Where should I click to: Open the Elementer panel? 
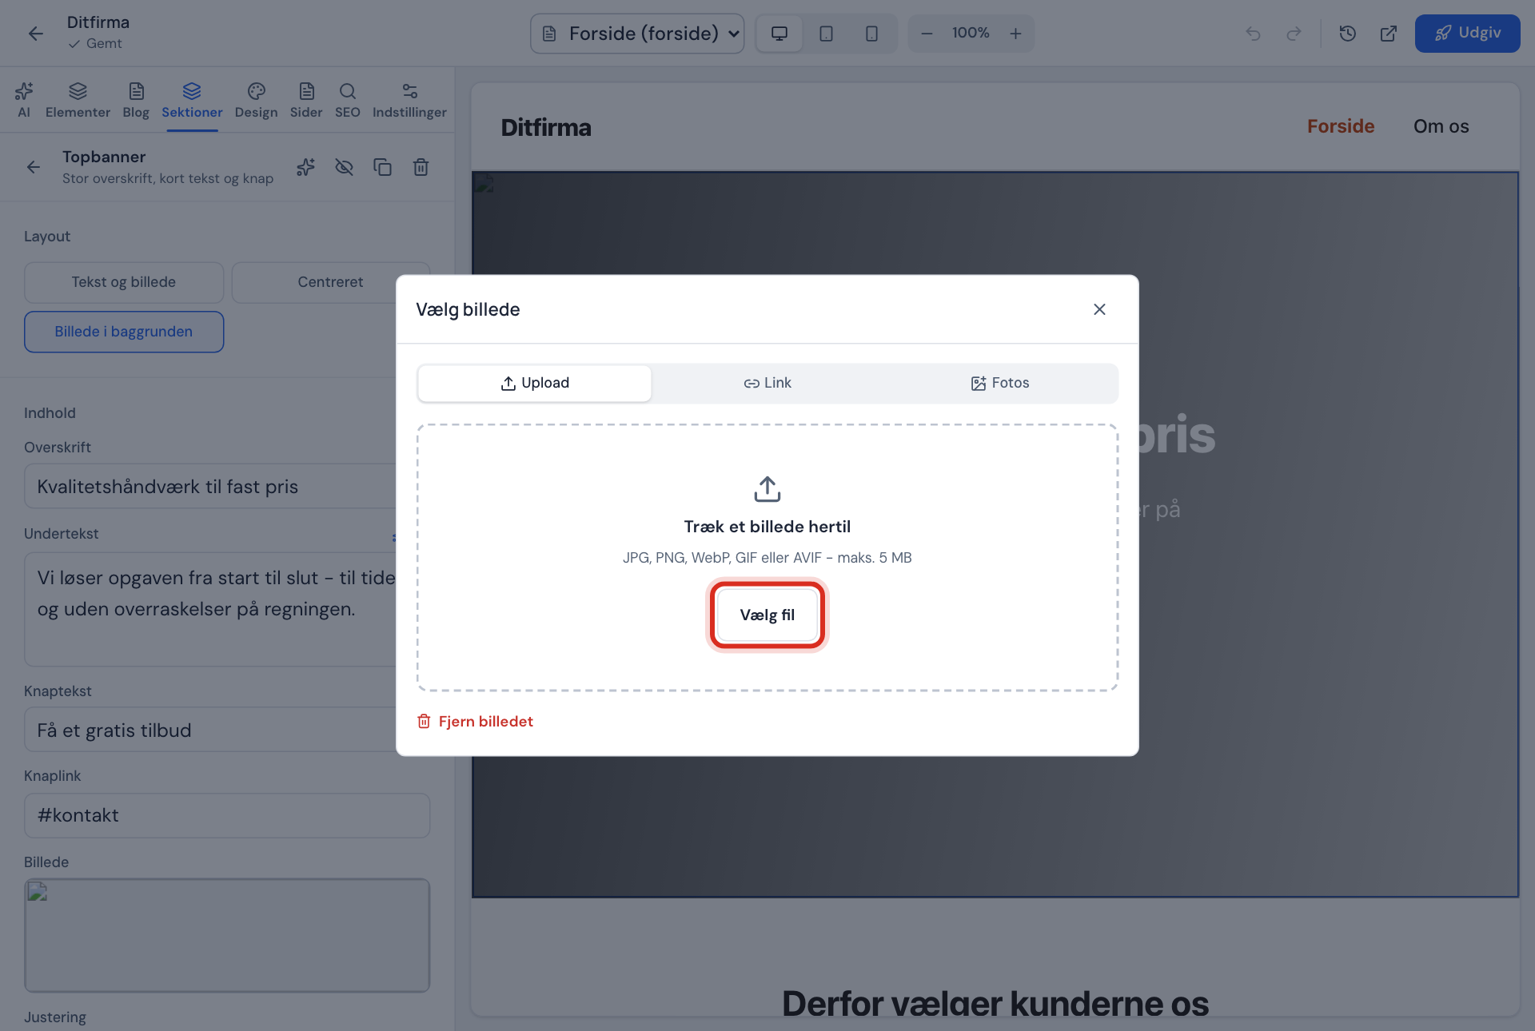pyautogui.click(x=78, y=101)
